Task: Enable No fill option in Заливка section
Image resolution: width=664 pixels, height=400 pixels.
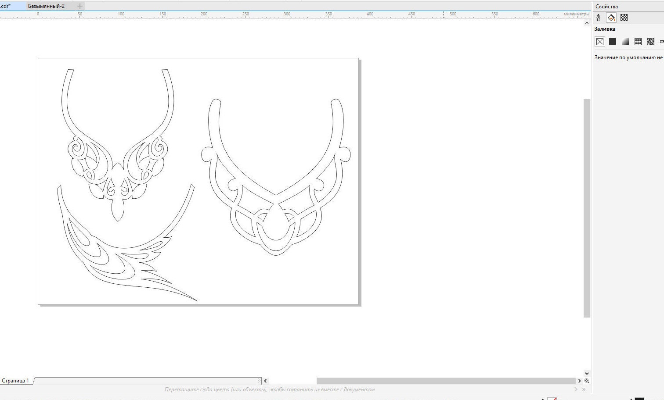Action: coord(600,42)
